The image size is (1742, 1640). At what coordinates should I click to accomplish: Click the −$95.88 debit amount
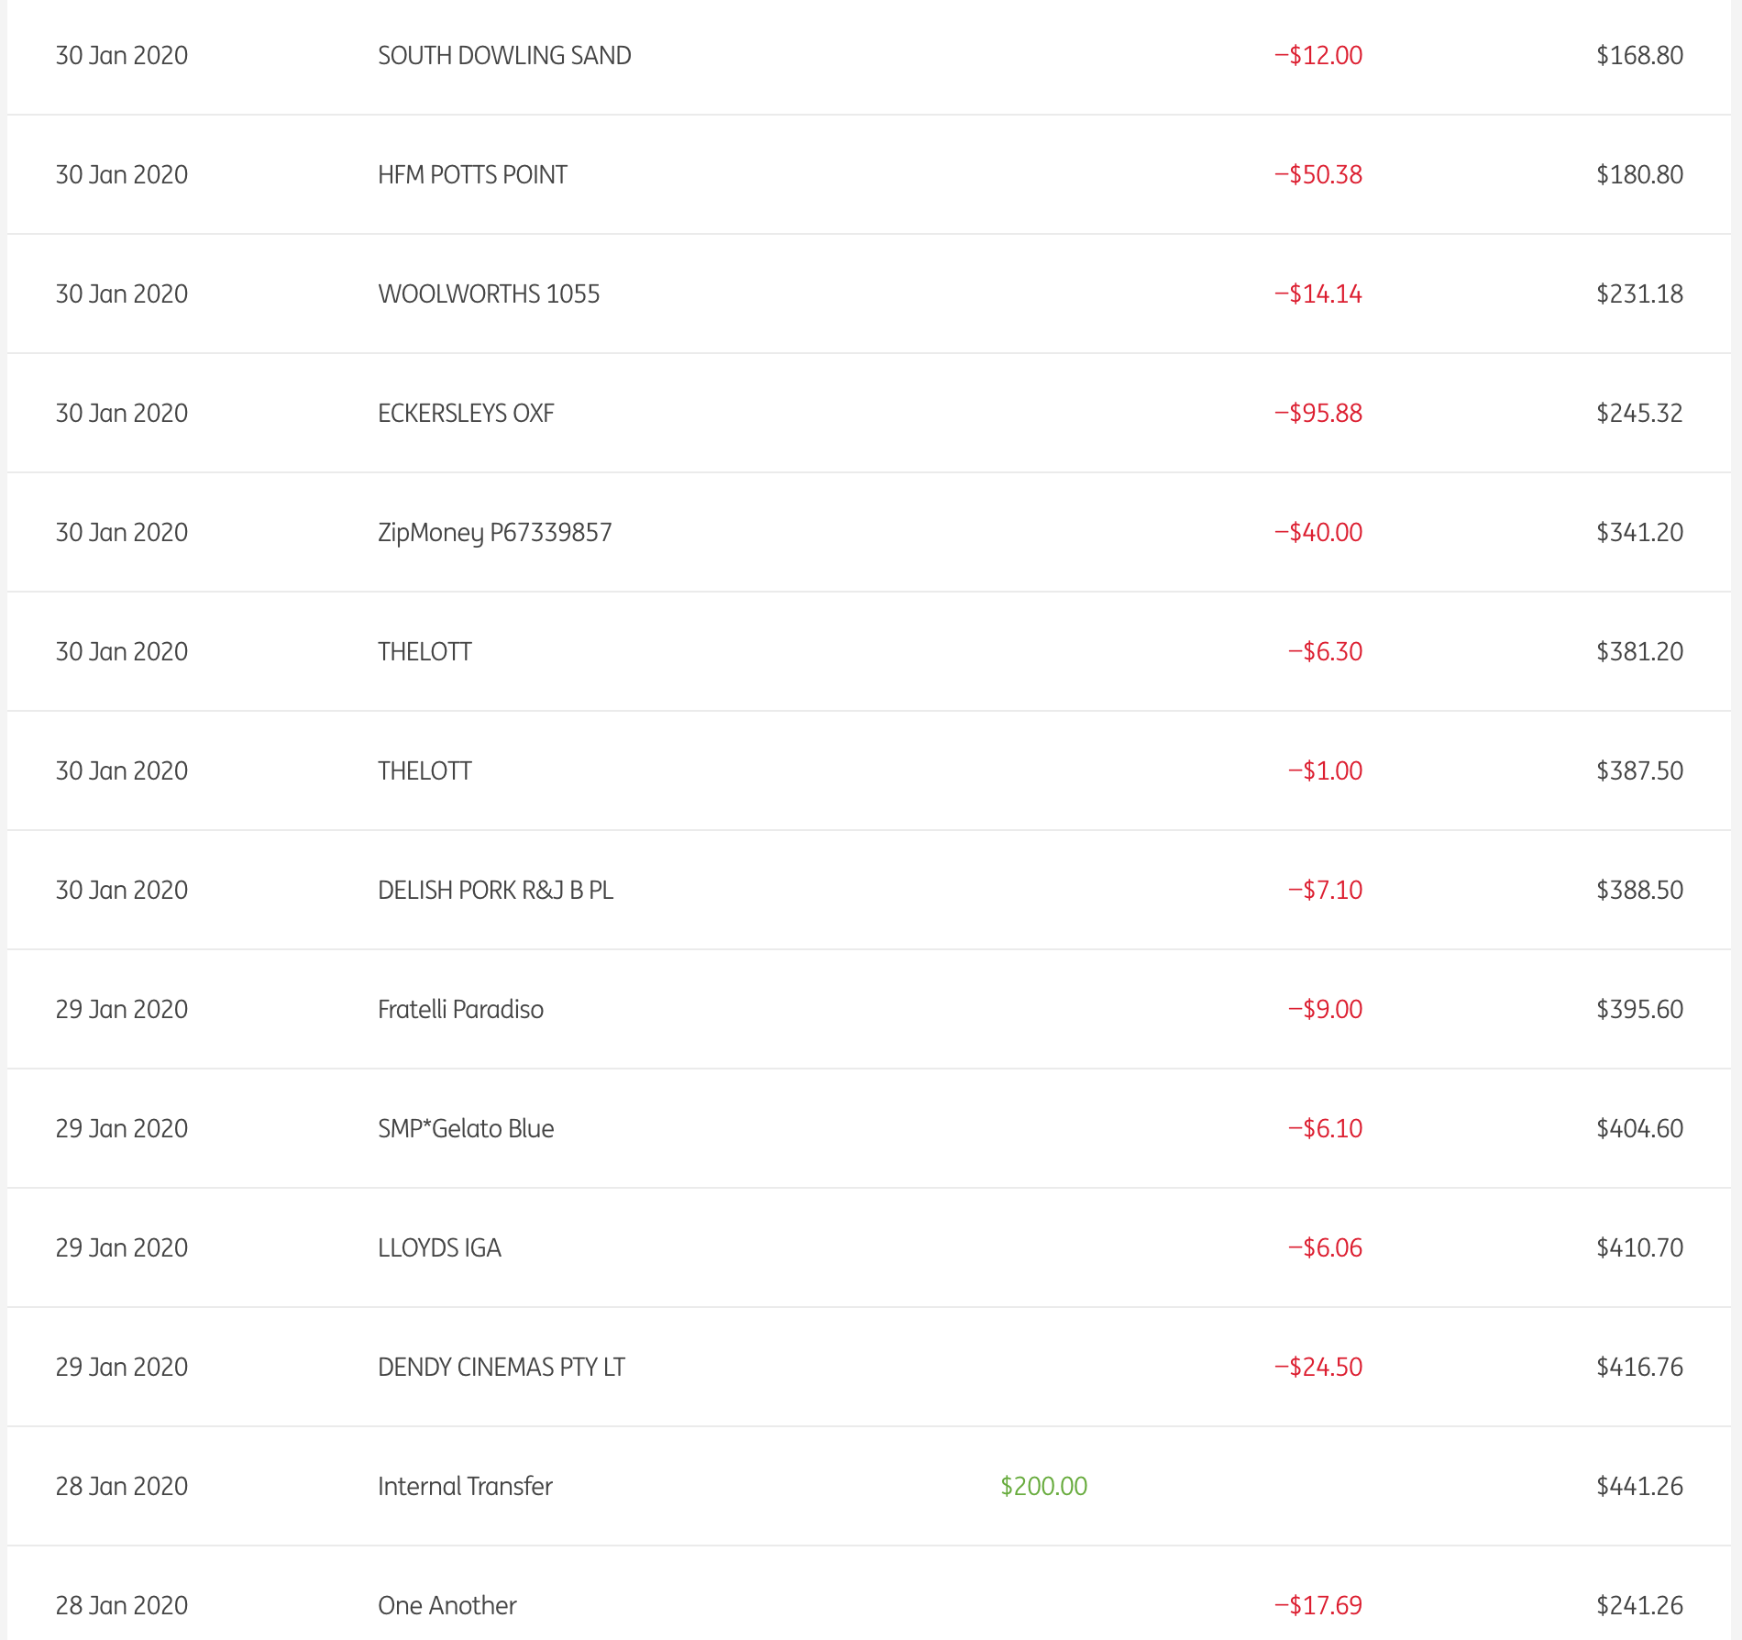[x=1318, y=413]
